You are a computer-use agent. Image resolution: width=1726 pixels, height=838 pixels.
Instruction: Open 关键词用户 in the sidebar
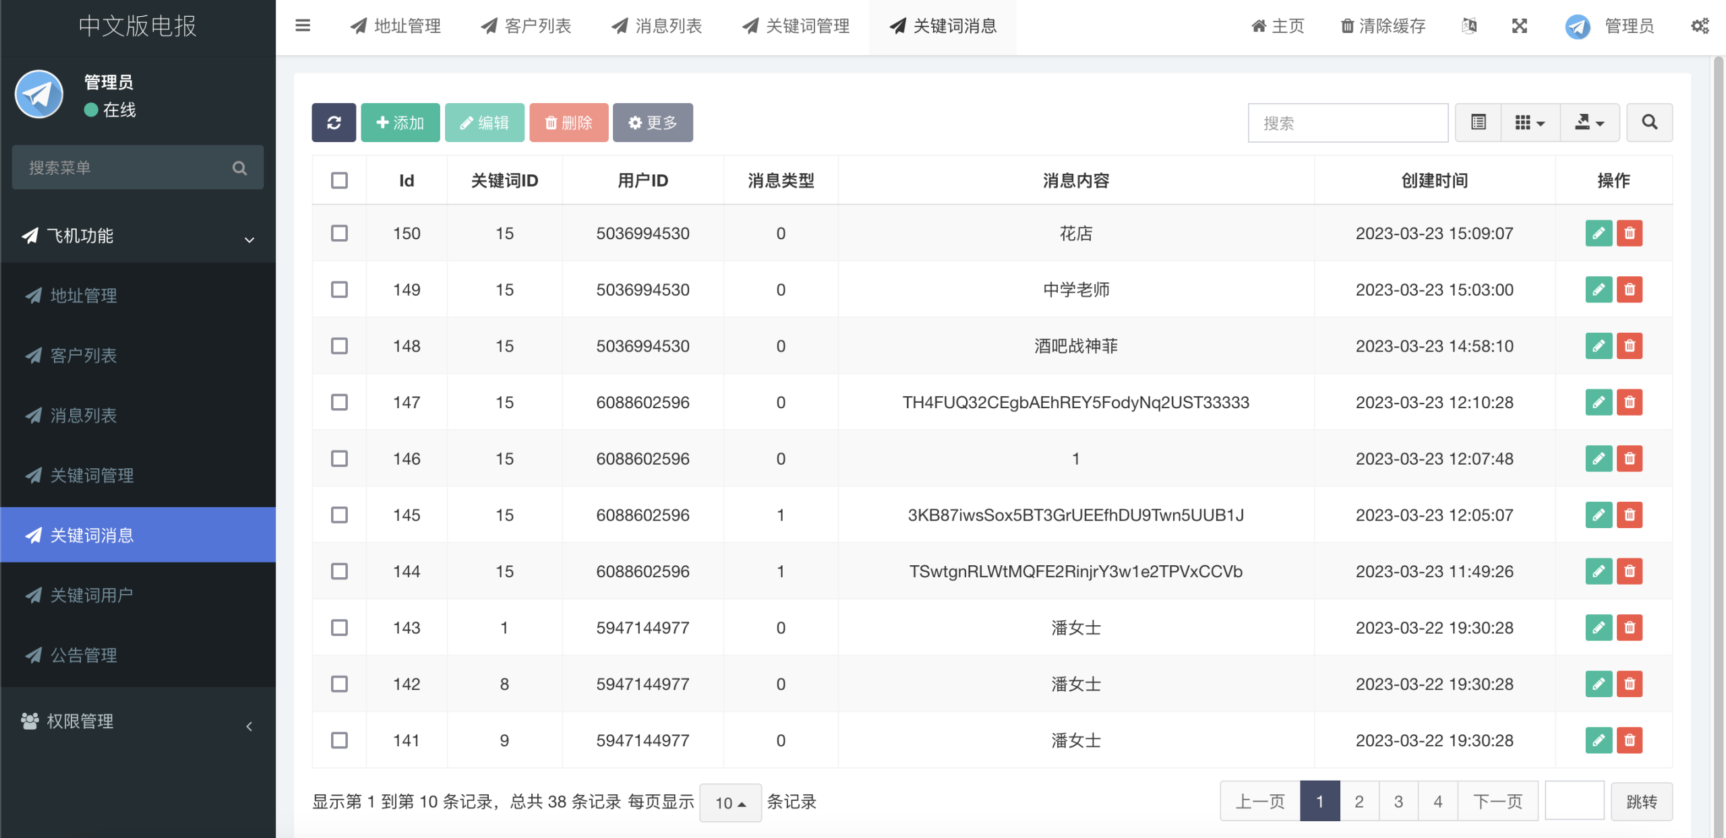[92, 595]
